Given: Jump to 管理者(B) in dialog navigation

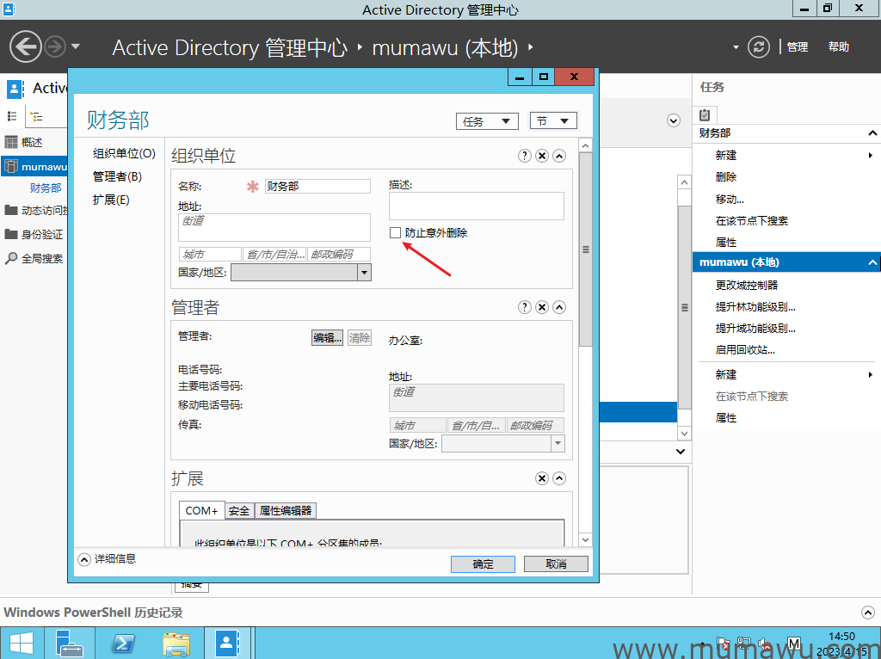Looking at the screenshot, I should (x=117, y=176).
